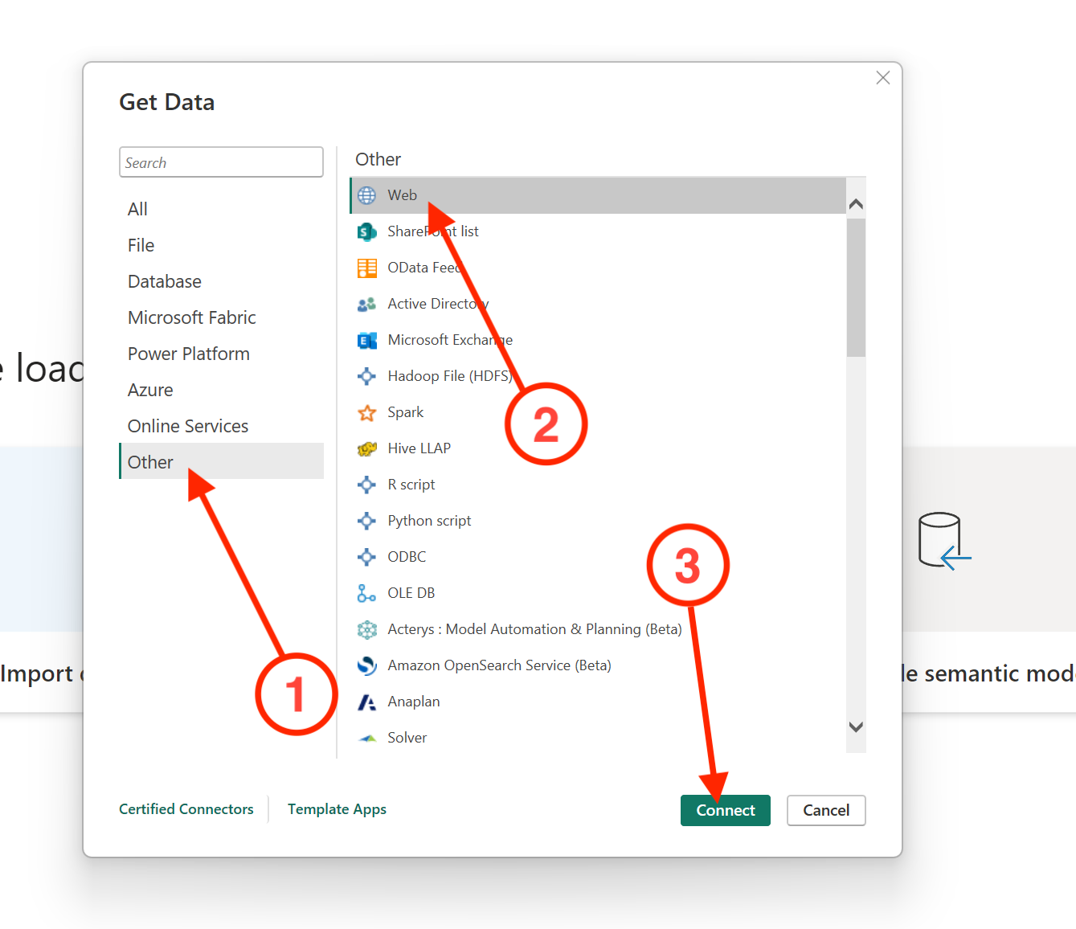
Task: Click the Connect button
Action: point(726,810)
